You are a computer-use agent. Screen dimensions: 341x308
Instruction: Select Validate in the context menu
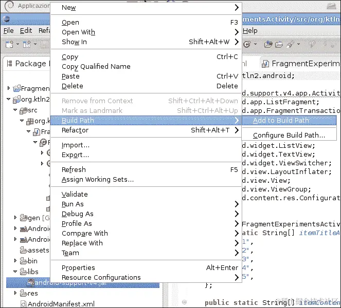146,194
